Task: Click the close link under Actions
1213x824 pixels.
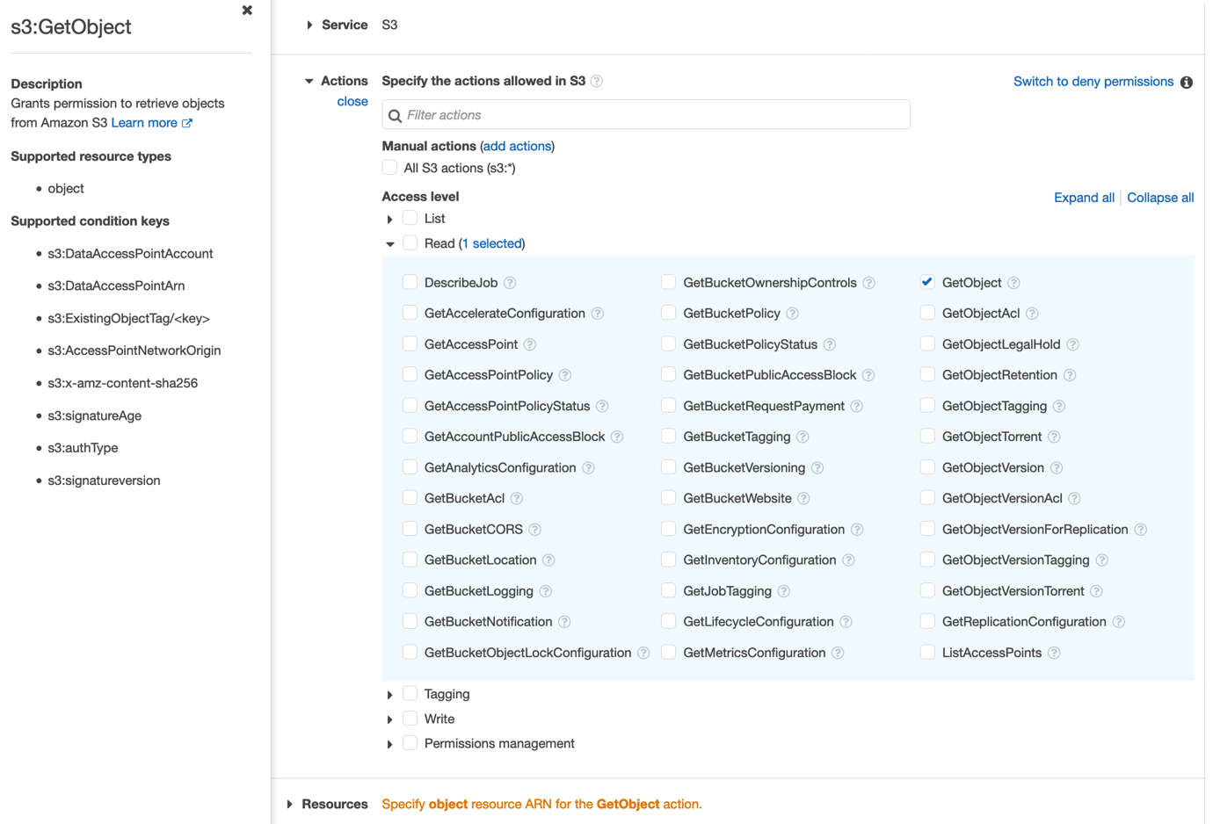Action: click(x=352, y=101)
